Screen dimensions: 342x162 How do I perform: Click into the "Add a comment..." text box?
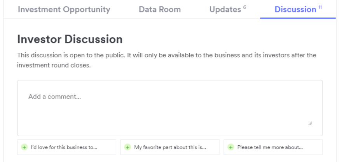point(170,108)
